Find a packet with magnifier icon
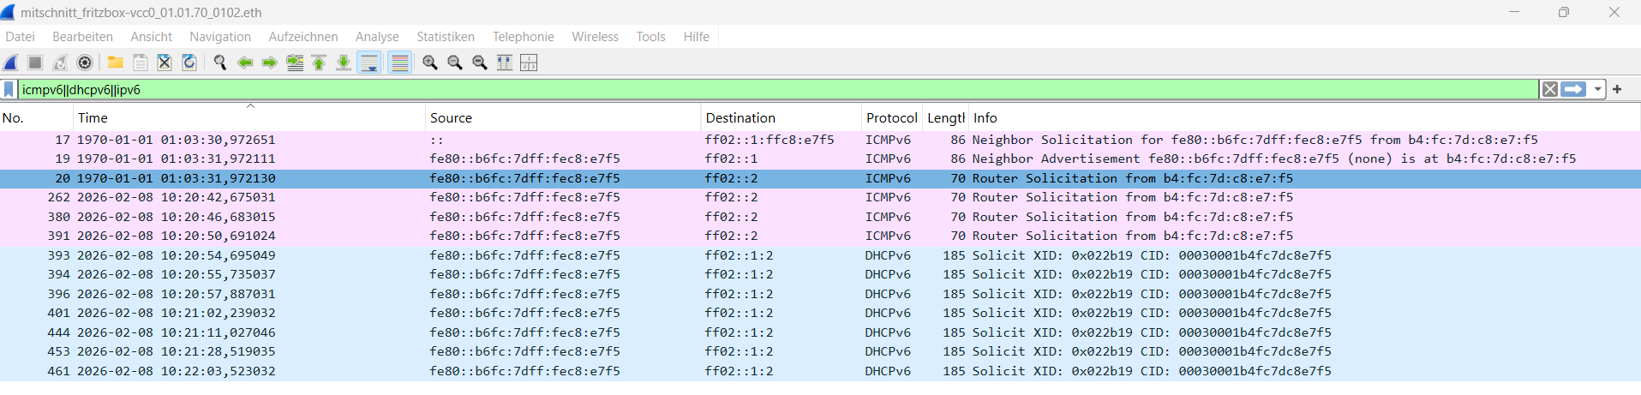Viewport: 1641px width, 395px height. (220, 63)
